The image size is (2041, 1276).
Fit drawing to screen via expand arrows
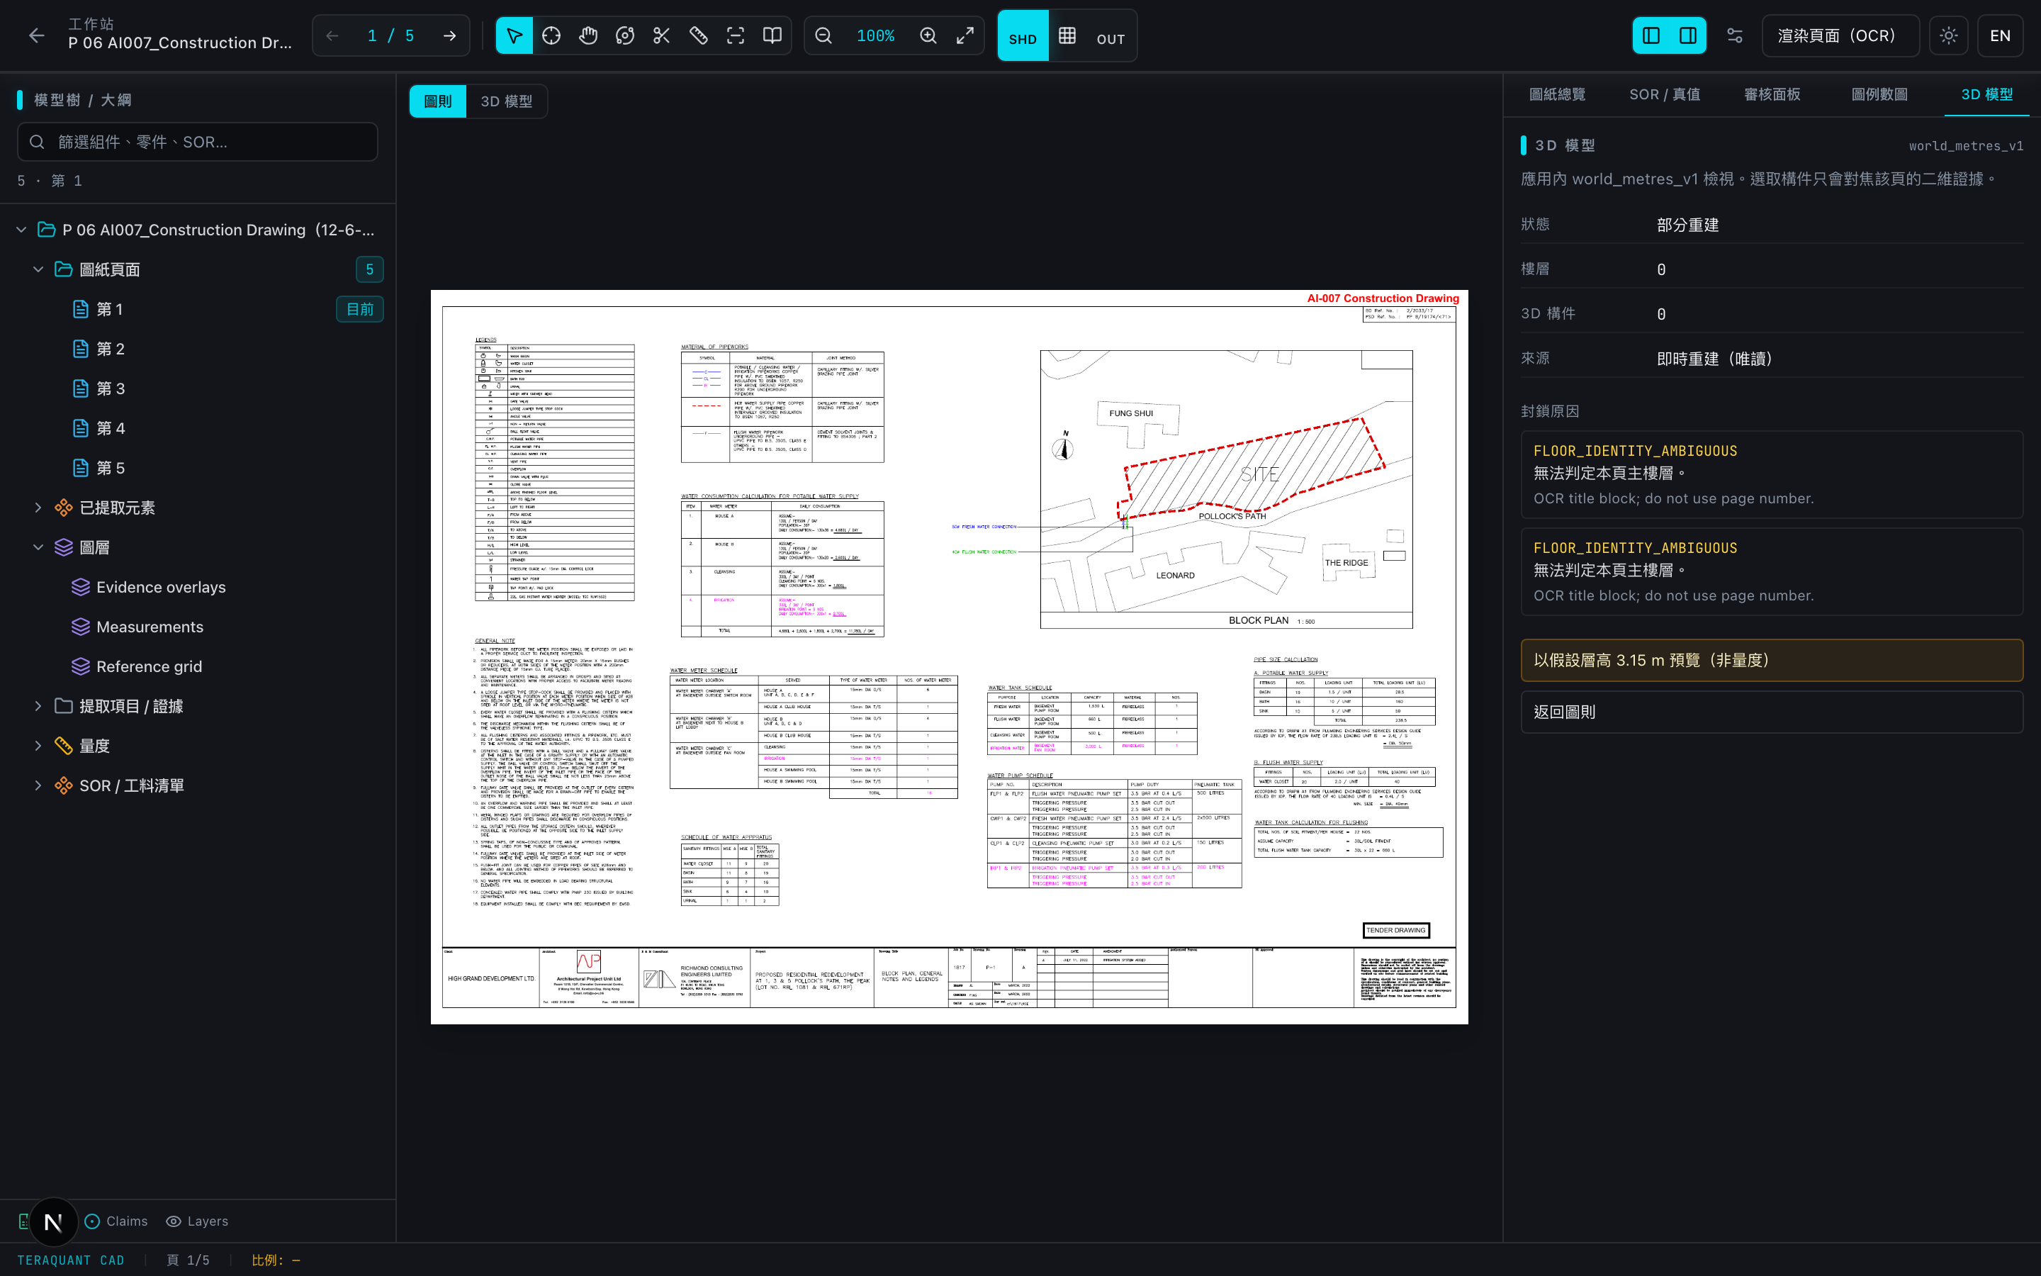(x=965, y=35)
